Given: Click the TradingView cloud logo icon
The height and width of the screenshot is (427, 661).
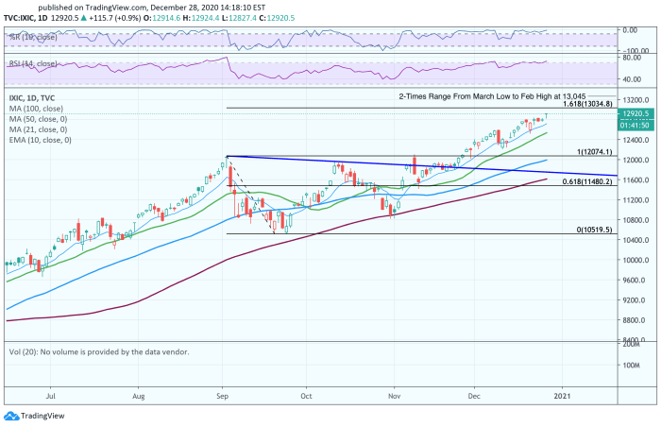Looking at the screenshot, I should [x=11, y=416].
